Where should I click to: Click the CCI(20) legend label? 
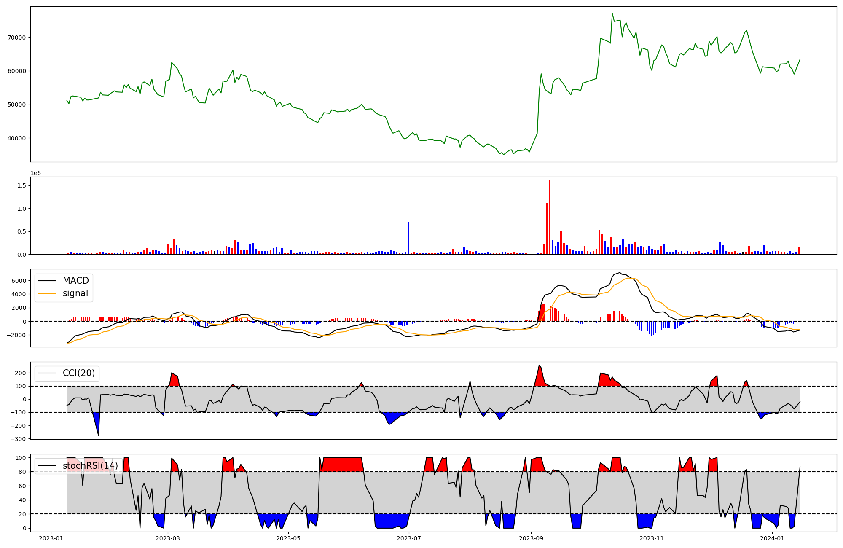click(x=78, y=373)
